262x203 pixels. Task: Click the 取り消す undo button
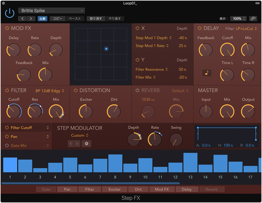coord(96,18)
